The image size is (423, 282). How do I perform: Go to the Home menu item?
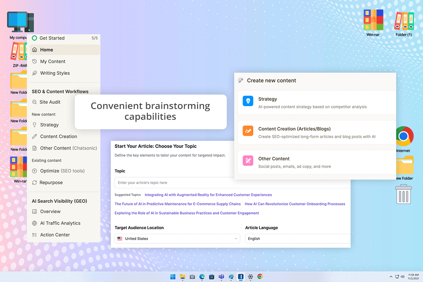pyautogui.click(x=65, y=50)
